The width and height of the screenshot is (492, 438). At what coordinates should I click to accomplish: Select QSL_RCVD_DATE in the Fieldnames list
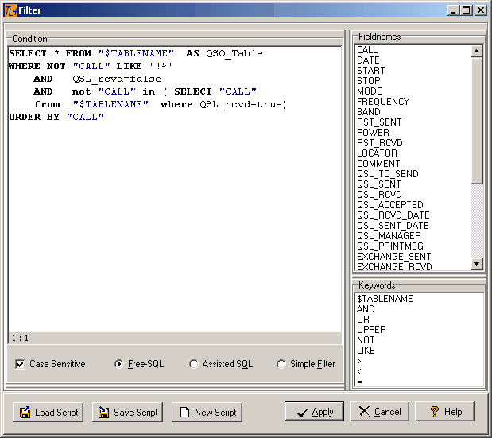click(x=393, y=215)
